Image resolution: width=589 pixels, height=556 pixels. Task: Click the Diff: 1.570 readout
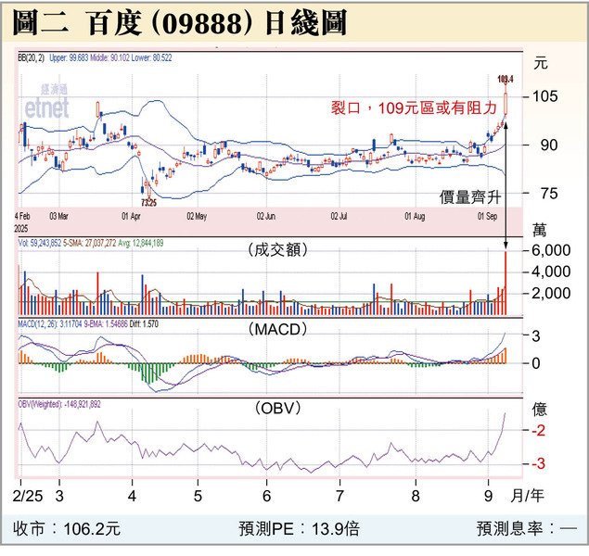click(144, 323)
